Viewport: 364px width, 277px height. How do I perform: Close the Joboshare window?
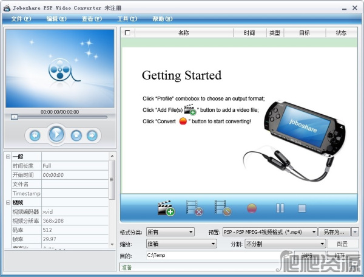tap(355, 8)
